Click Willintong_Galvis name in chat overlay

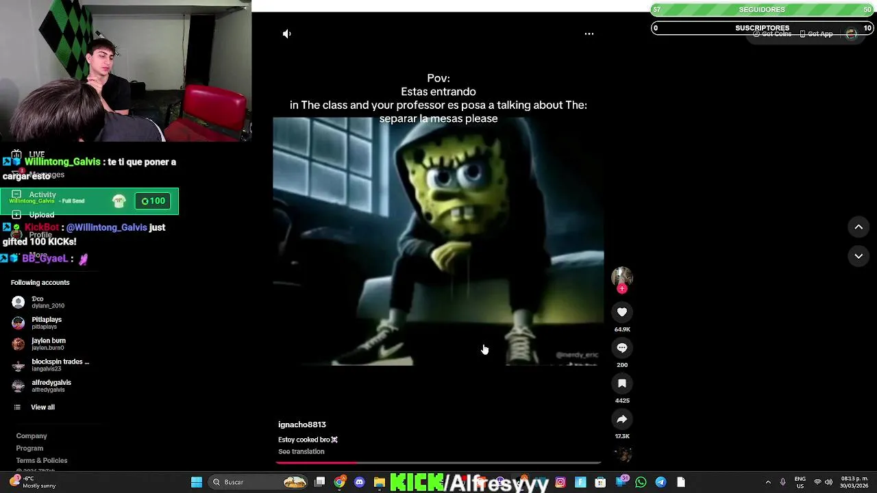[x=62, y=162]
